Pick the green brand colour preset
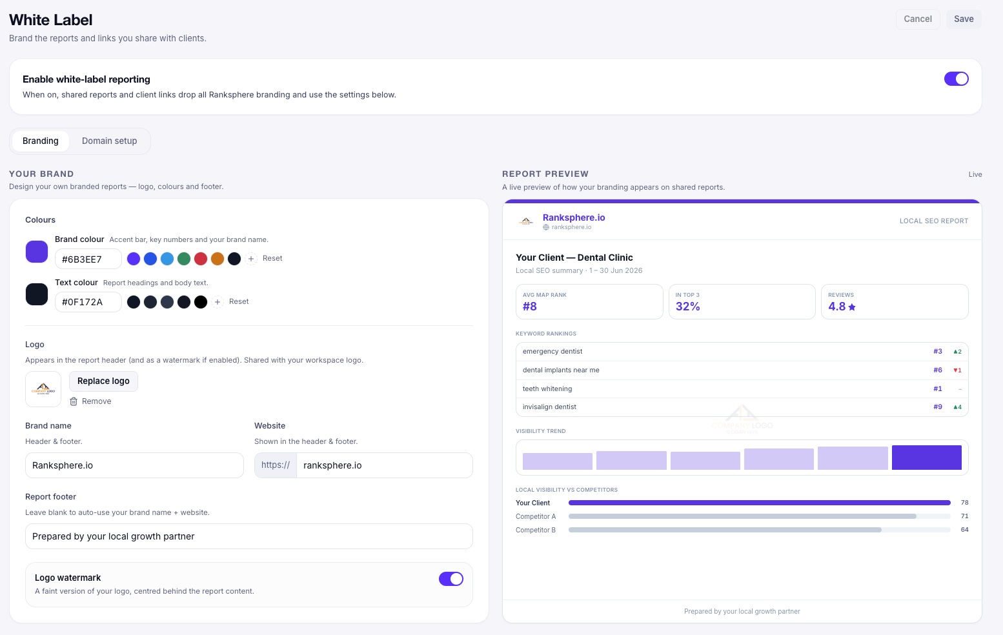The width and height of the screenshot is (1003, 635). click(184, 259)
